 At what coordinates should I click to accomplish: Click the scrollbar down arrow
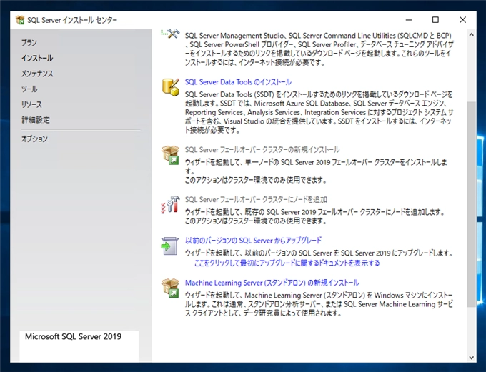[472, 358]
